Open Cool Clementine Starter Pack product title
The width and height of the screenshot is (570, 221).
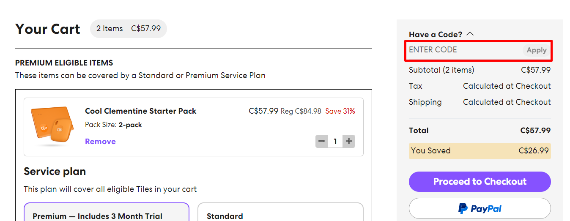140,111
